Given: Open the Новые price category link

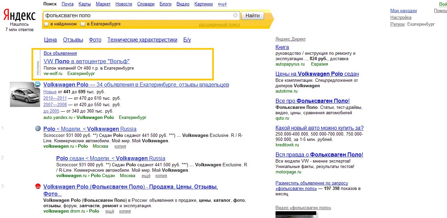Looking at the screenshot, I should tap(50, 92).
